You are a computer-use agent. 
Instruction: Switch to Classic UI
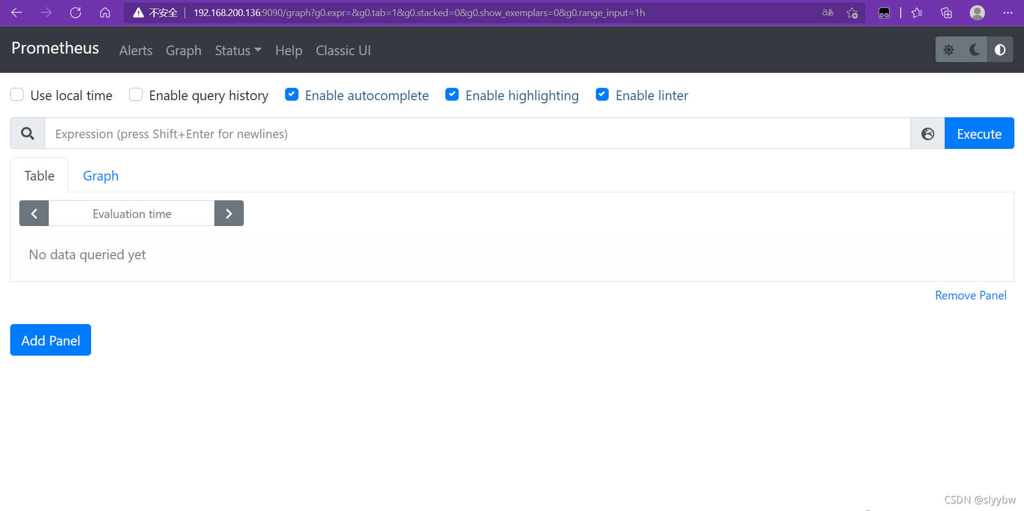[x=343, y=50]
